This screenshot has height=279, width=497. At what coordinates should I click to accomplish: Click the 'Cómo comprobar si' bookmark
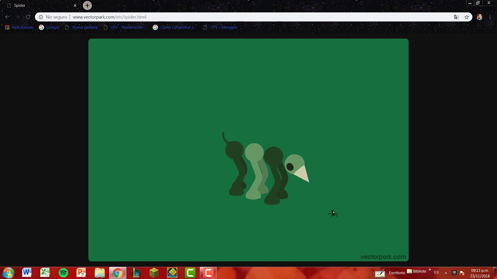pyautogui.click(x=177, y=27)
